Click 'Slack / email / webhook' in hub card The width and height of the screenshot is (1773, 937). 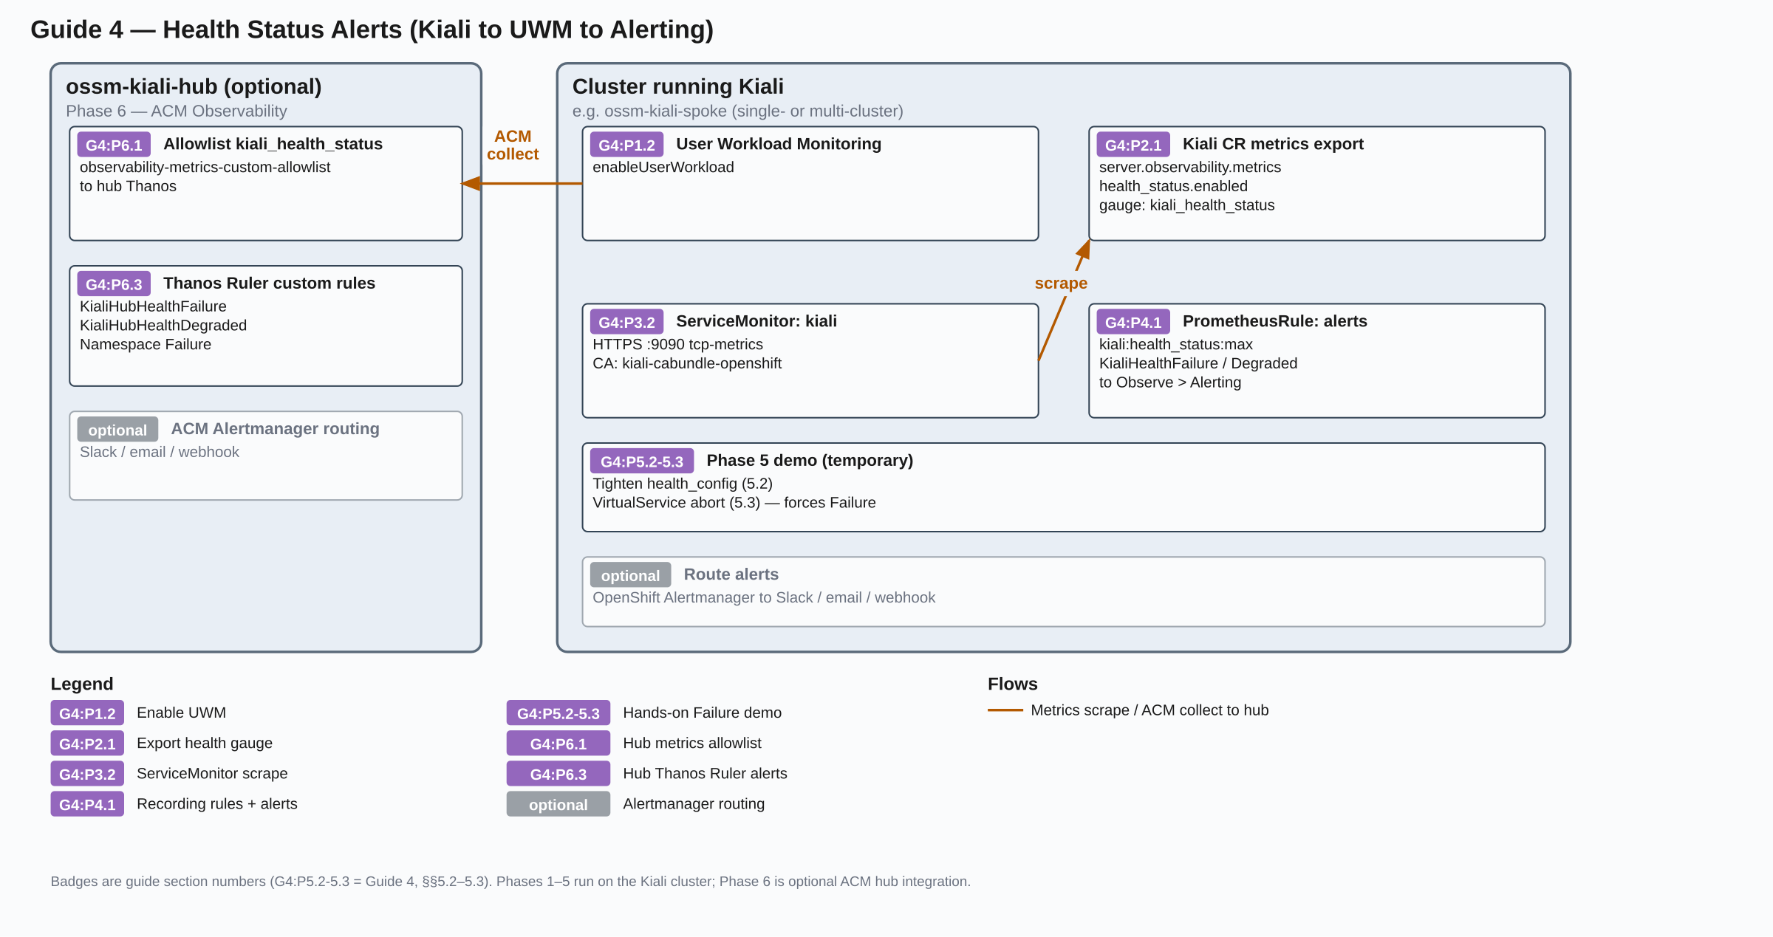[160, 452]
